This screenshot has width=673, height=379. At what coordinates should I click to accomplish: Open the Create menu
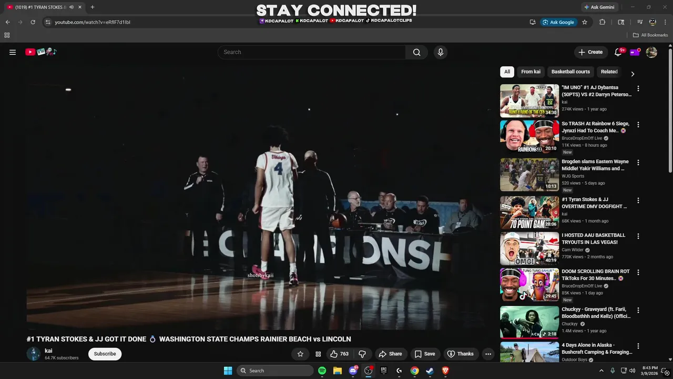590,52
